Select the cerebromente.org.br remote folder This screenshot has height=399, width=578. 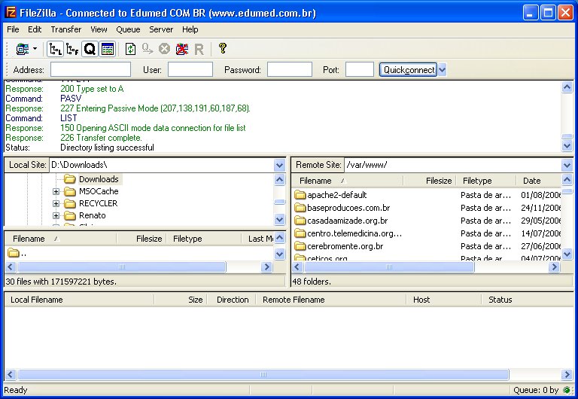click(345, 246)
